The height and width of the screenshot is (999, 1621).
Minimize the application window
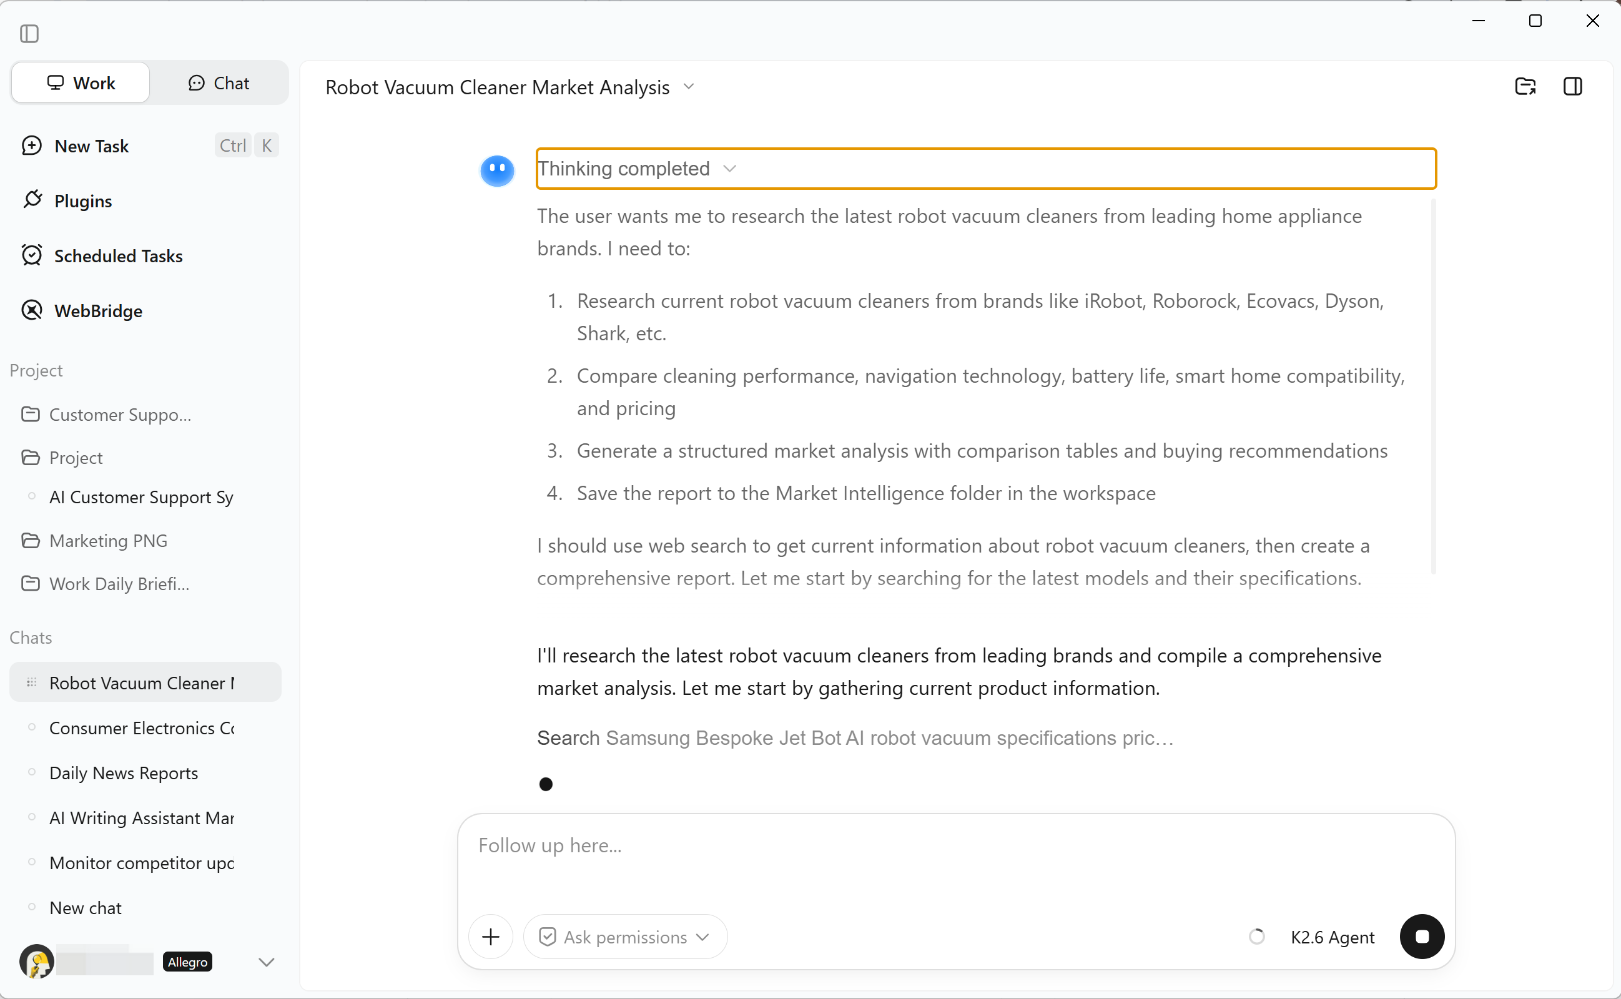[1479, 21]
